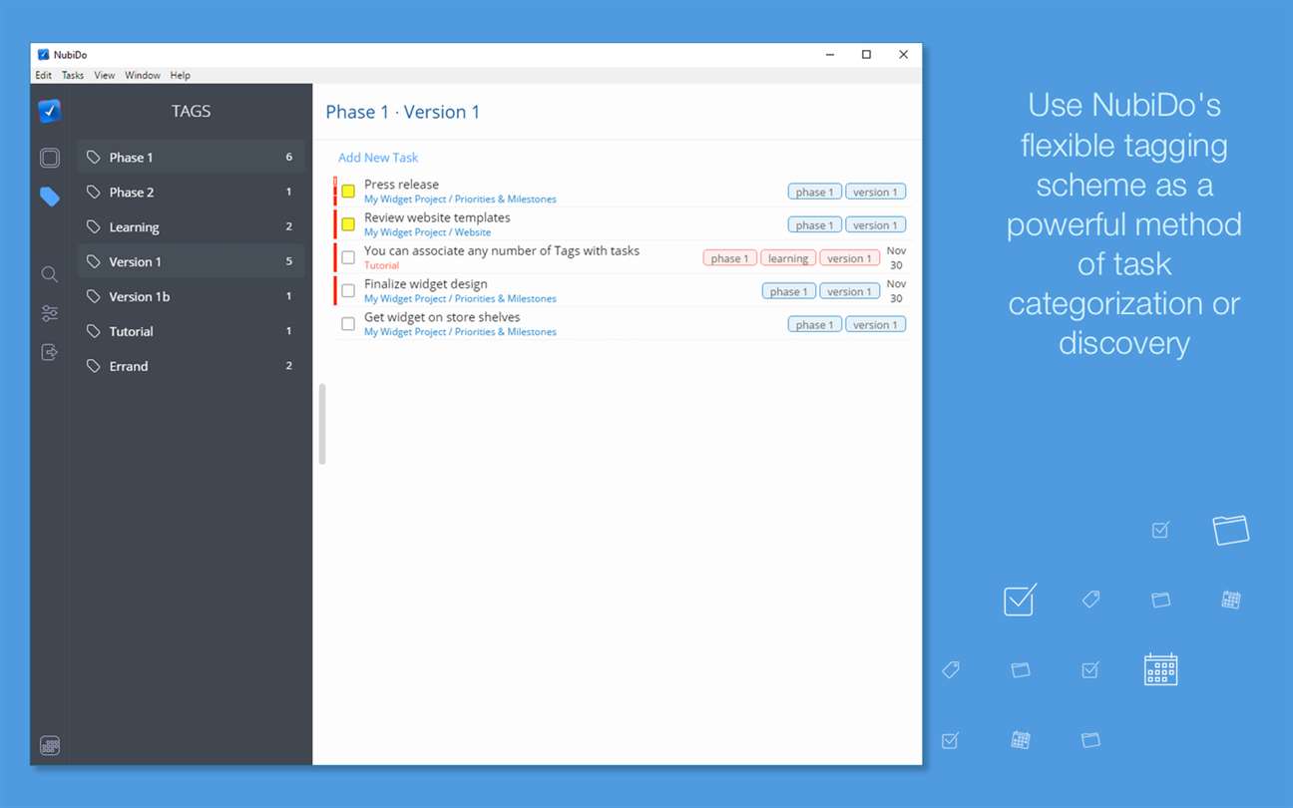
Task: Open the View menu
Action: 105,75
